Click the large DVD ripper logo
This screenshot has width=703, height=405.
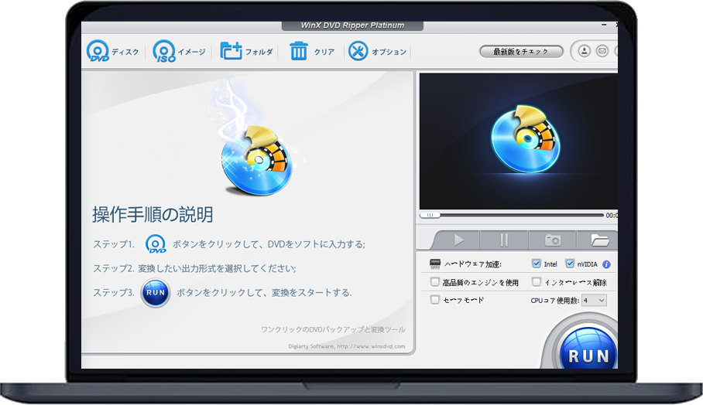(256, 161)
